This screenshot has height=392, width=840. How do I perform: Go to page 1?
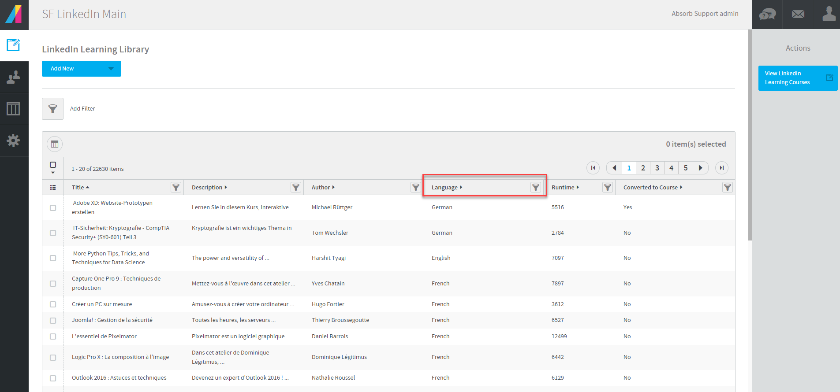[x=629, y=168]
